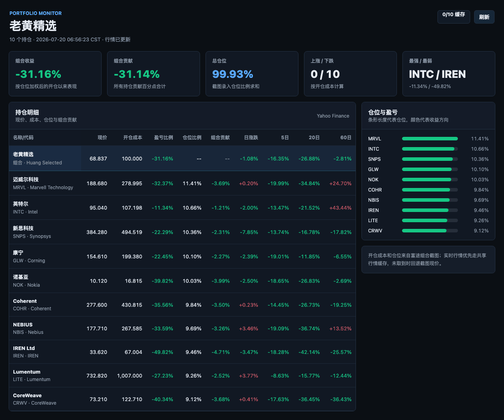Click Synopsys daily change -7.85%

coord(249,232)
